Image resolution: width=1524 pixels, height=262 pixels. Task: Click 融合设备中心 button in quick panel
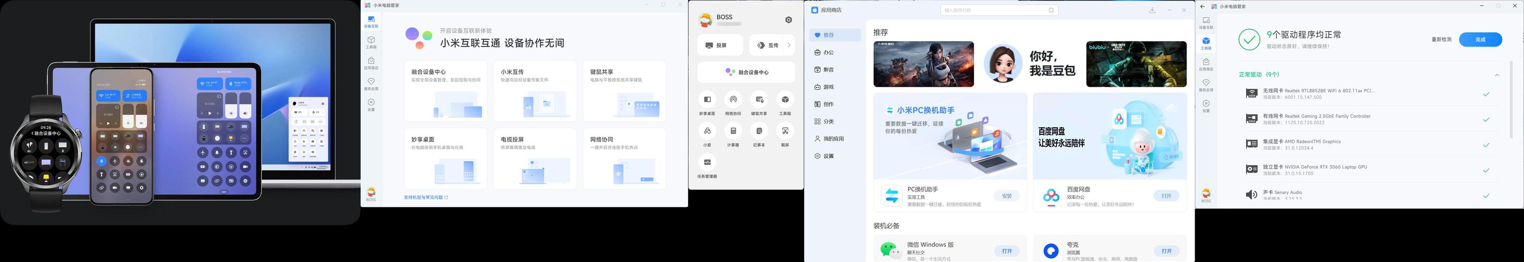(746, 72)
